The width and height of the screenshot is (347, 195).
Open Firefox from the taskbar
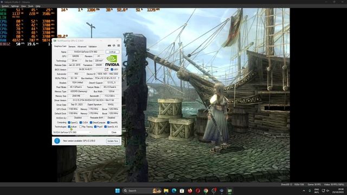[x=190, y=191]
